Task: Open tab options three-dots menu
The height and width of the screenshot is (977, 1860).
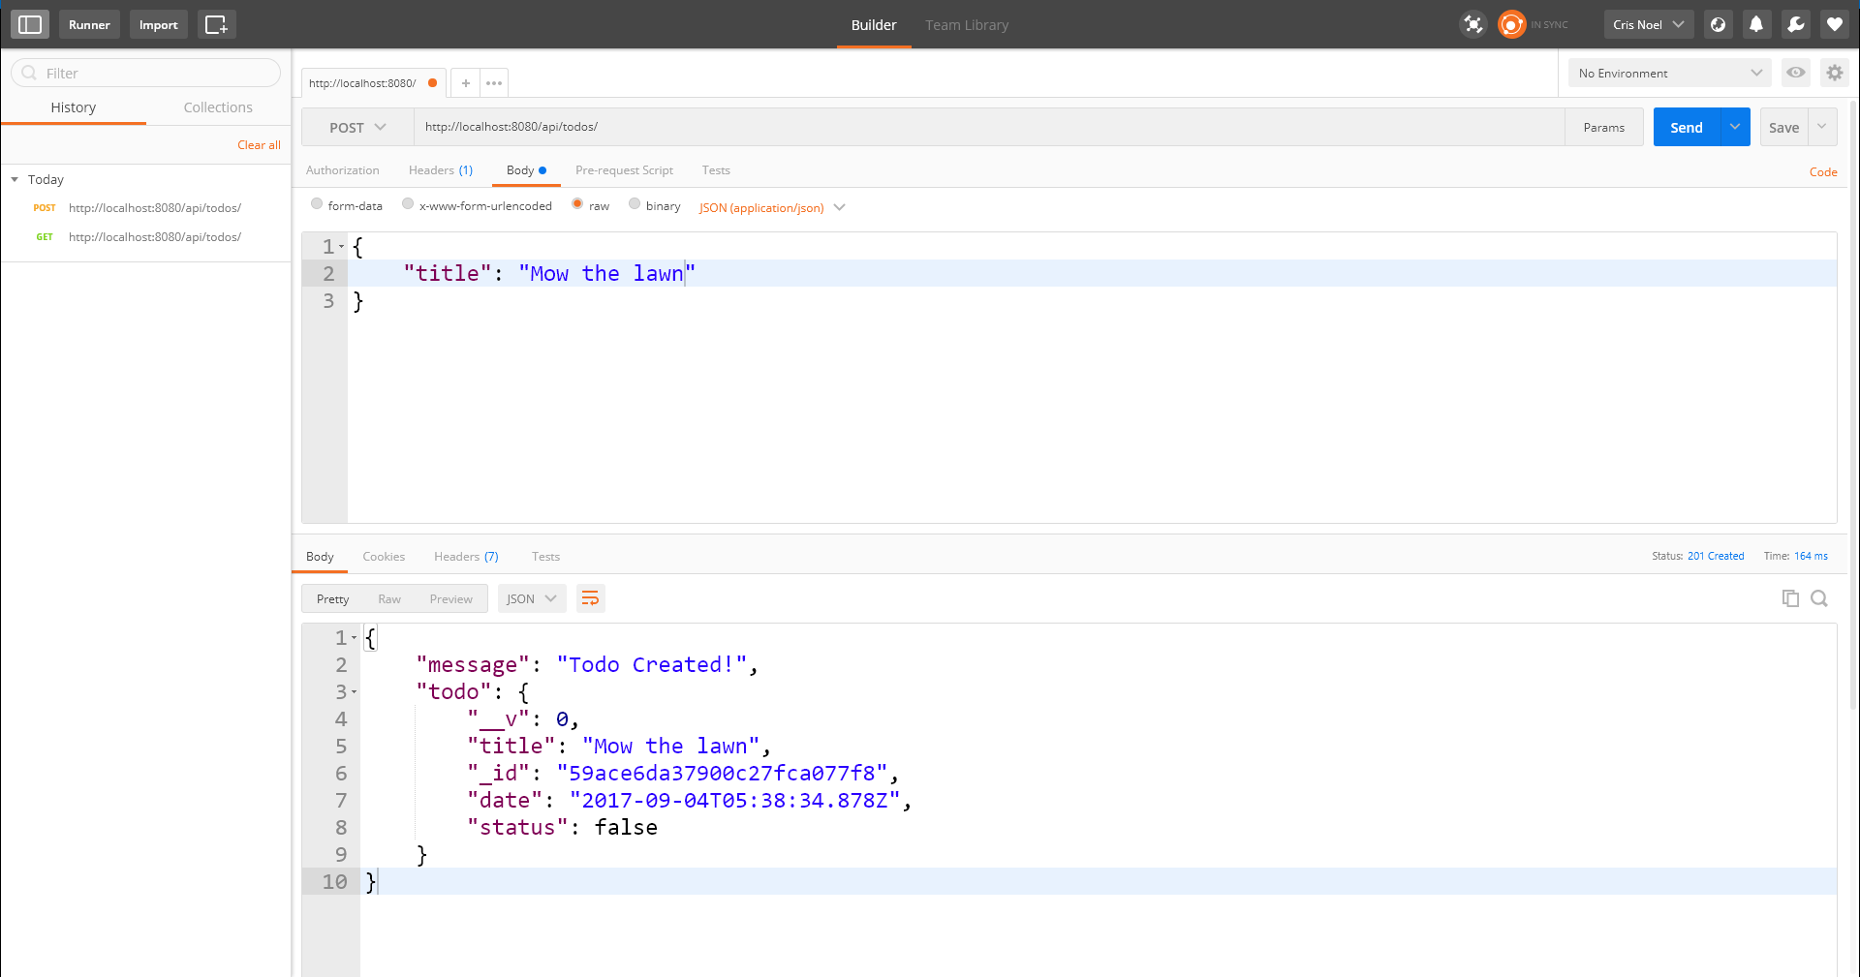Action: coord(494,83)
